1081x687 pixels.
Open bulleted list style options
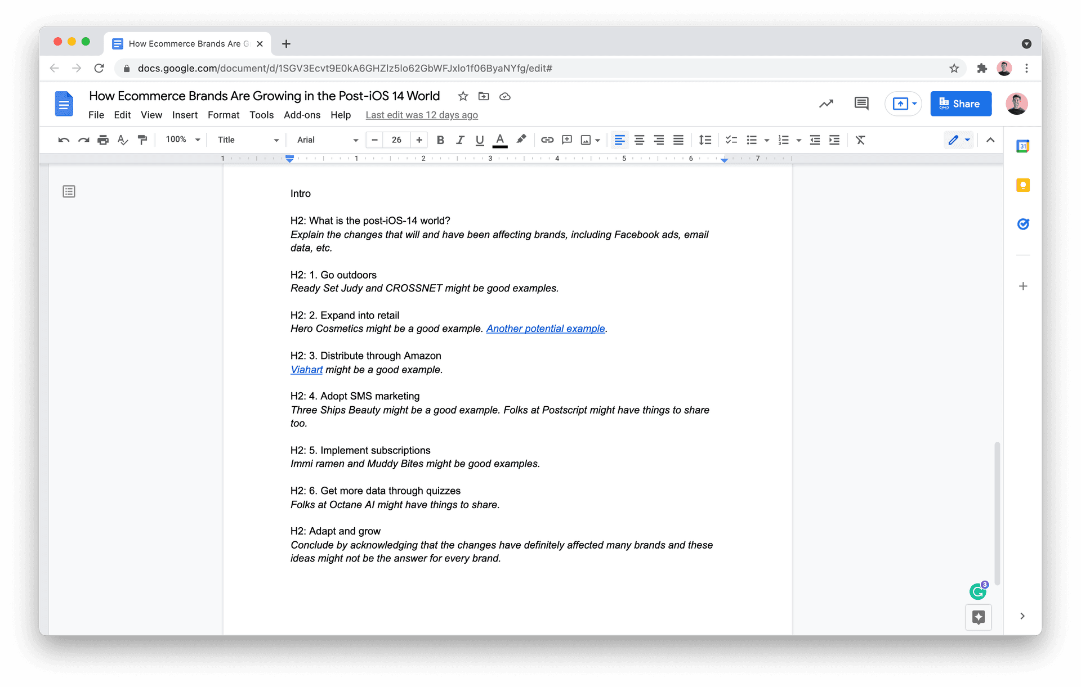click(767, 140)
